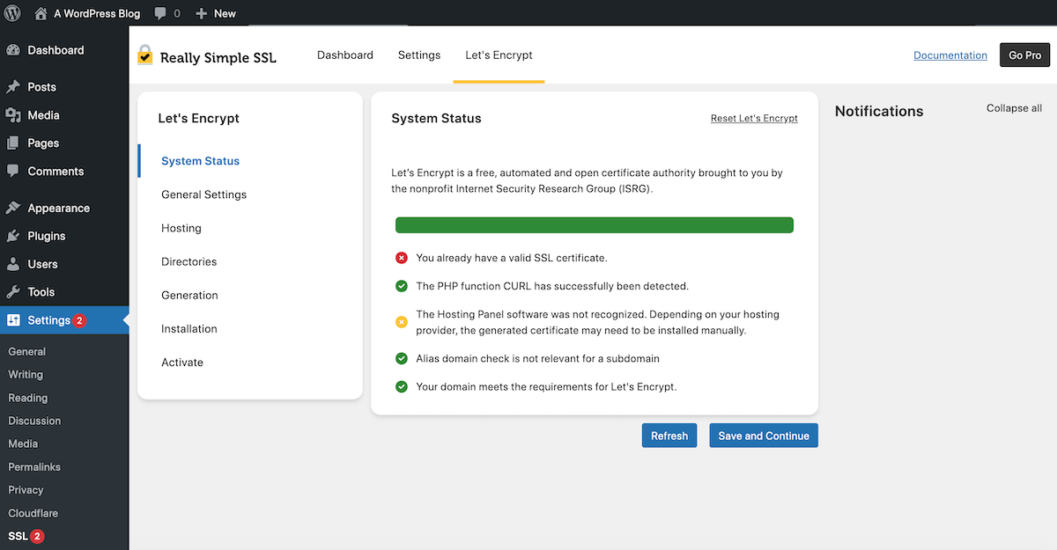Click A WordPress Blog site name
Viewport: 1057px width, 550px height.
tap(96, 14)
